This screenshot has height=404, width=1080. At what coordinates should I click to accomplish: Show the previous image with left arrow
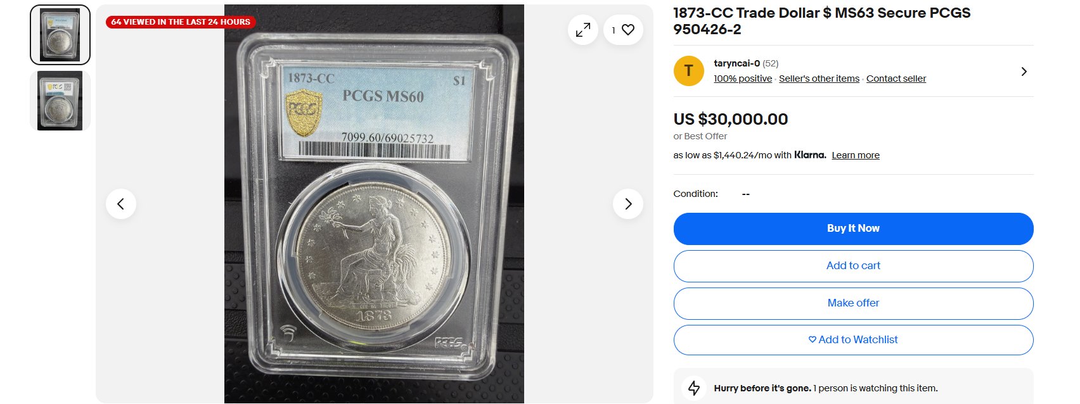pyautogui.click(x=121, y=204)
